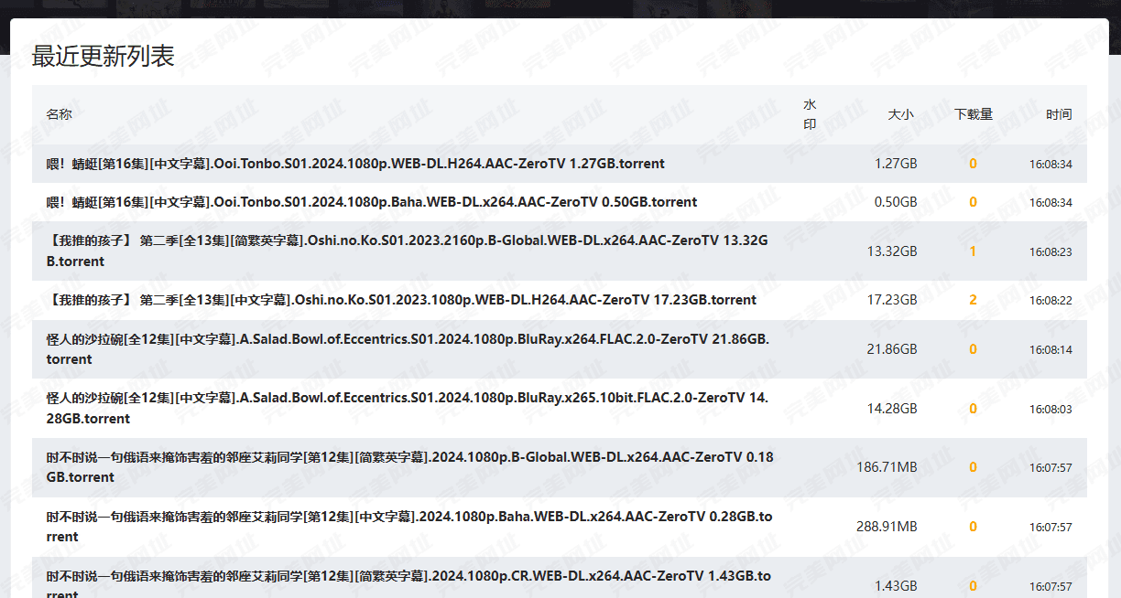Open Oshi.no.Ko 1080p H264 17.23GB torrent

pos(401,300)
